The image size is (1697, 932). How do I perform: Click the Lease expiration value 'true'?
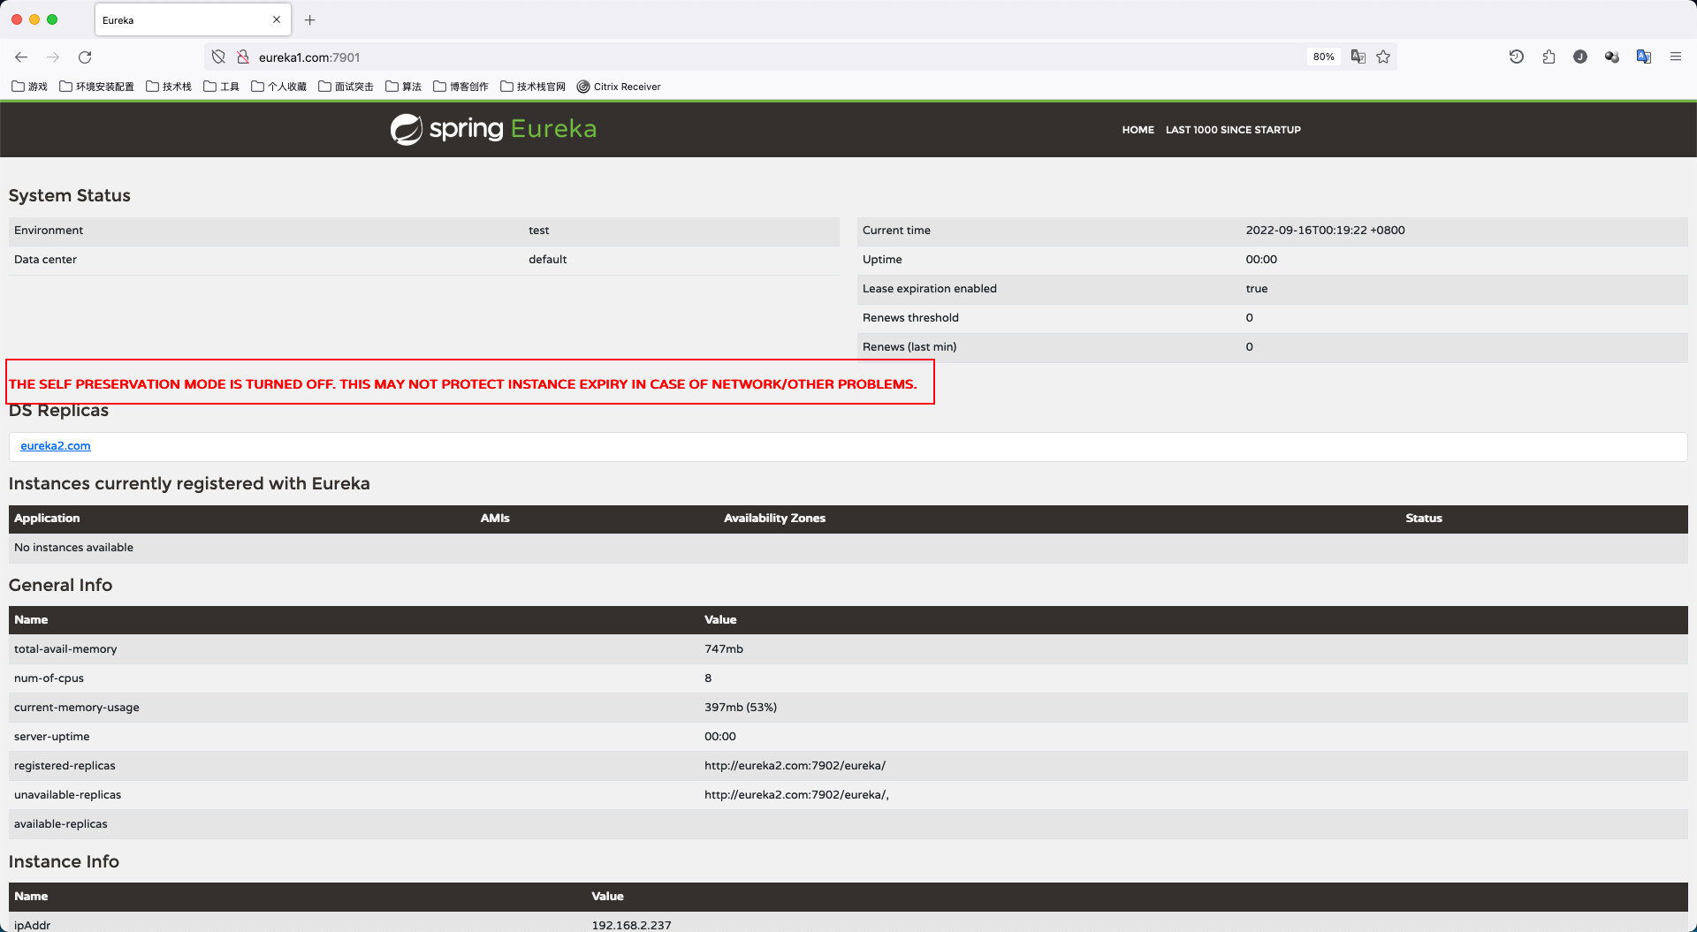(1256, 289)
